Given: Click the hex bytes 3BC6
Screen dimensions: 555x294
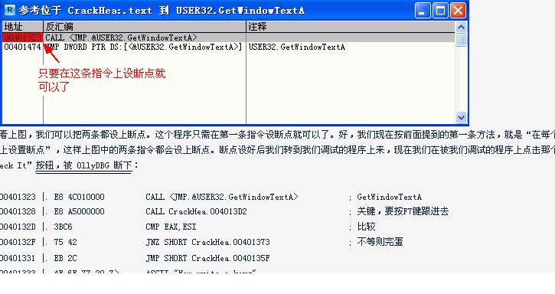Looking at the screenshot, I should pyautogui.click(x=63, y=227).
